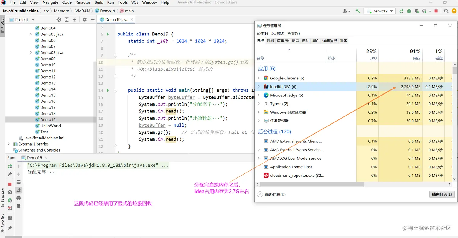This screenshot has width=458, height=238.
Task: Open run configuration wrench in Run panel
Action: coord(10,174)
